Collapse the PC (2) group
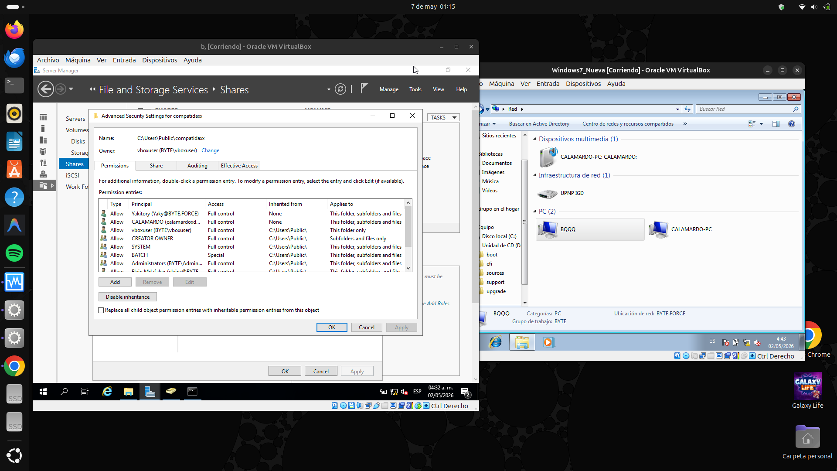The height and width of the screenshot is (471, 837). pos(535,212)
